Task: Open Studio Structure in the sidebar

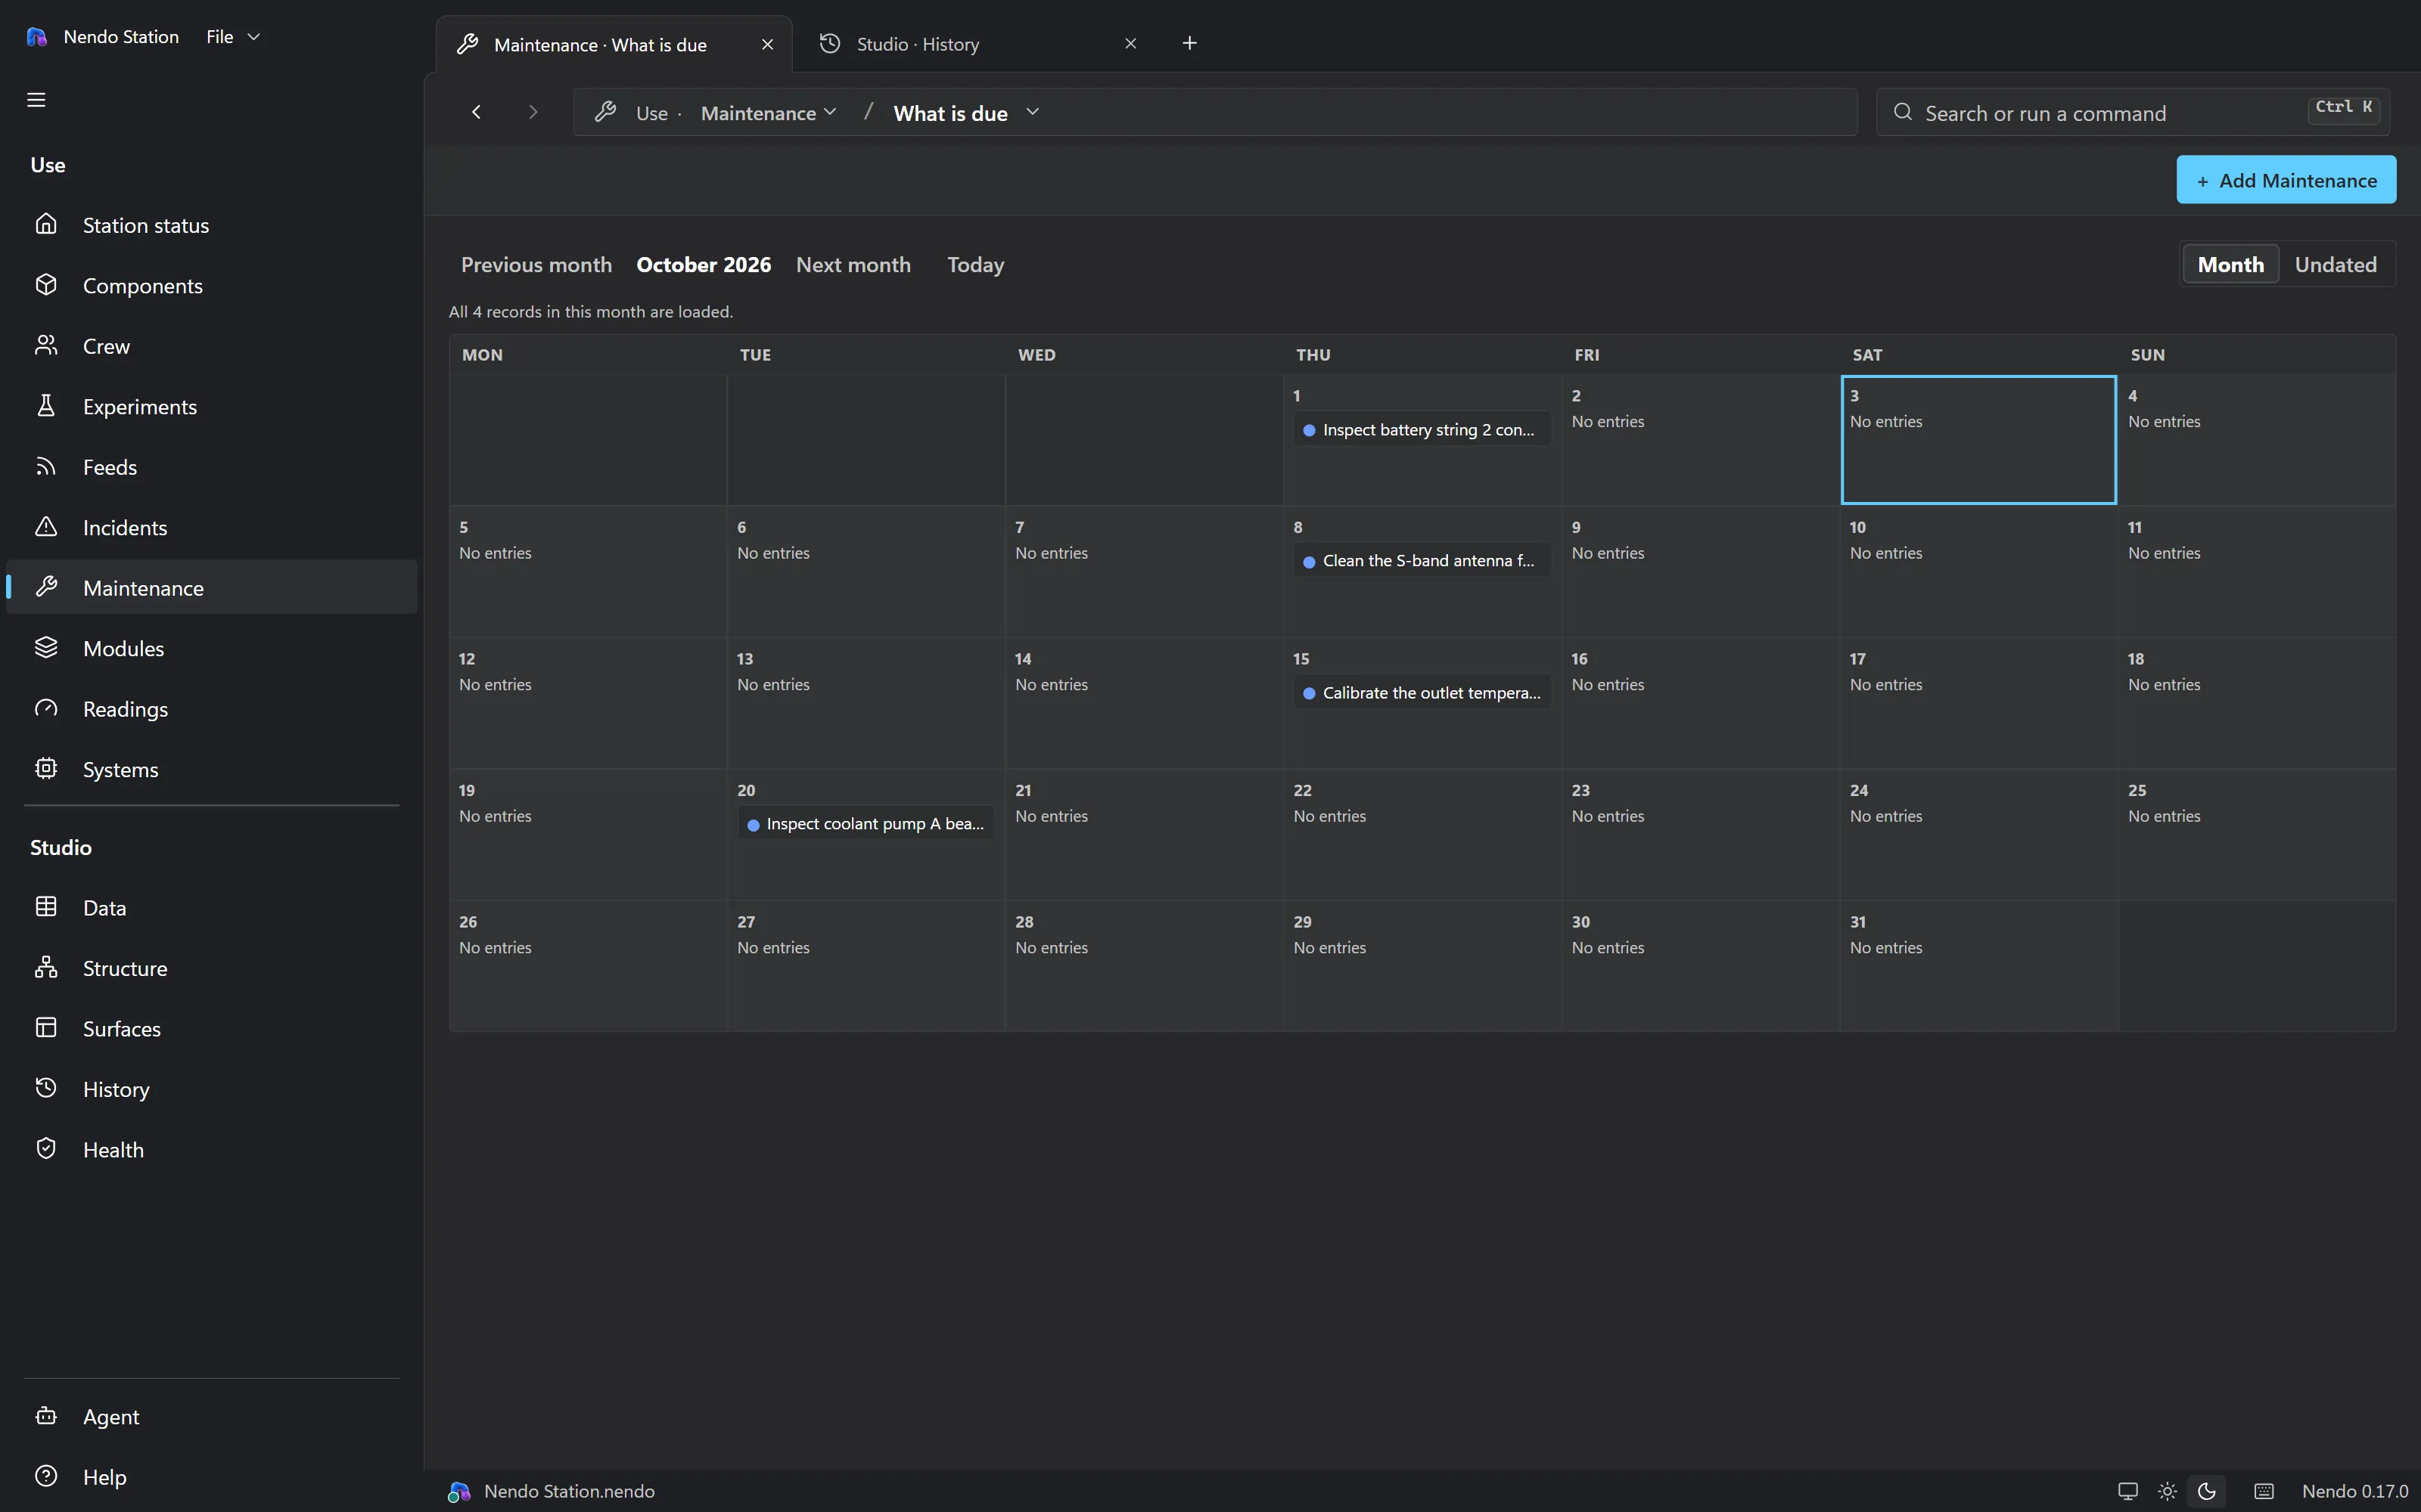Action: 211,968
